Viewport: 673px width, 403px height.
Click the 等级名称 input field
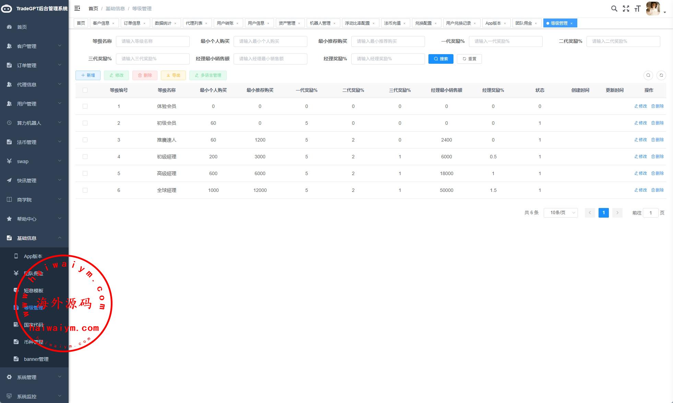[153, 41]
